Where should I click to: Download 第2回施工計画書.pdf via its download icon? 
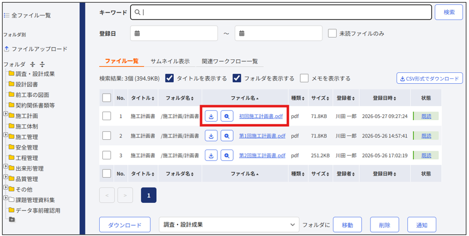tap(211, 156)
